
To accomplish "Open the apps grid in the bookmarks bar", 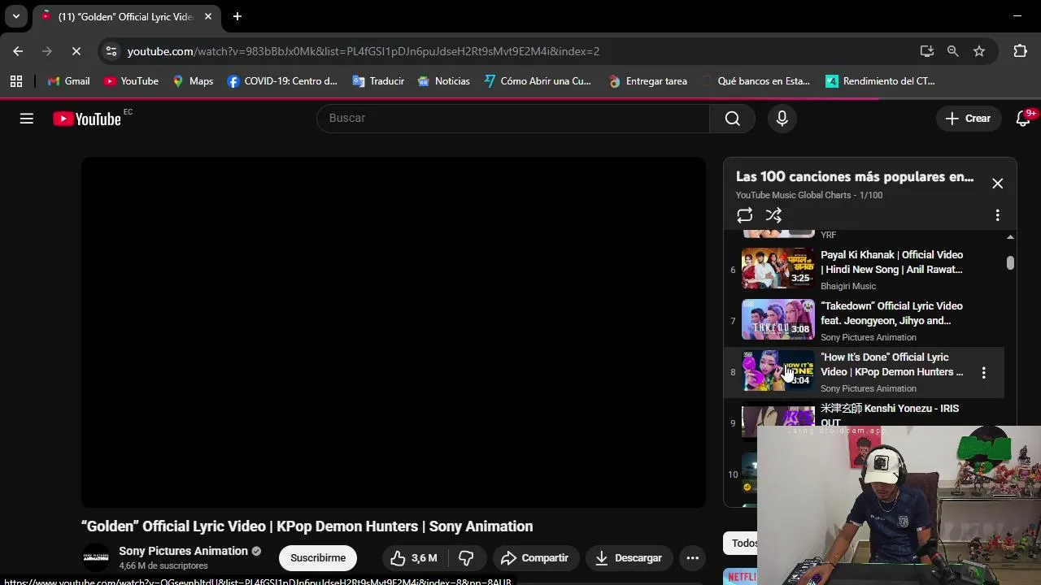I will [x=16, y=81].
